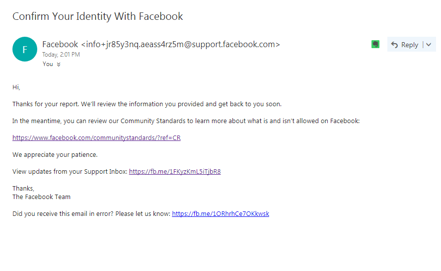The width and height of the screenshot is (441, 271).
Task: Click 'View updates from your Support Inbox' text
Action: (x=70, y=172)
